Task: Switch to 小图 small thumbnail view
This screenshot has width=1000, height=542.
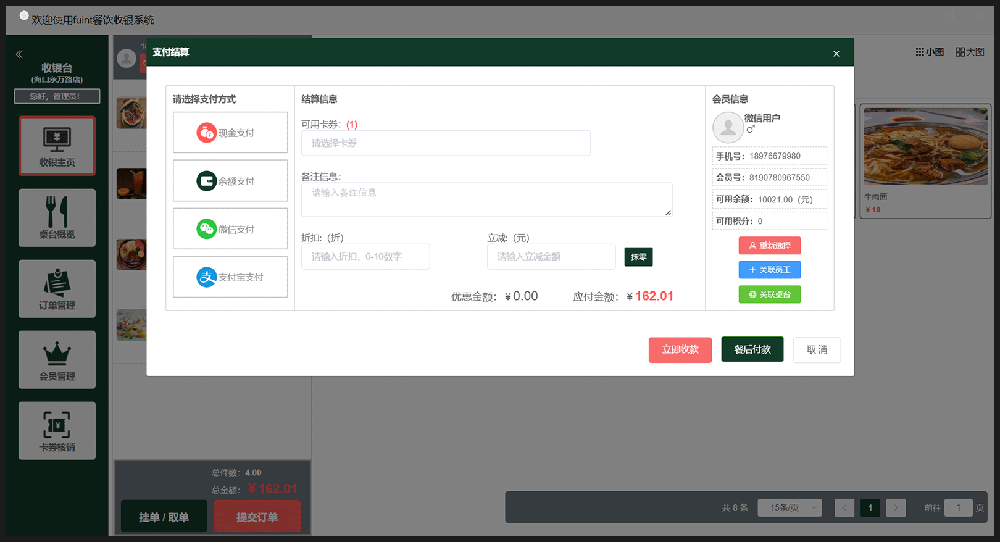Action: click(x=930, y=52)
